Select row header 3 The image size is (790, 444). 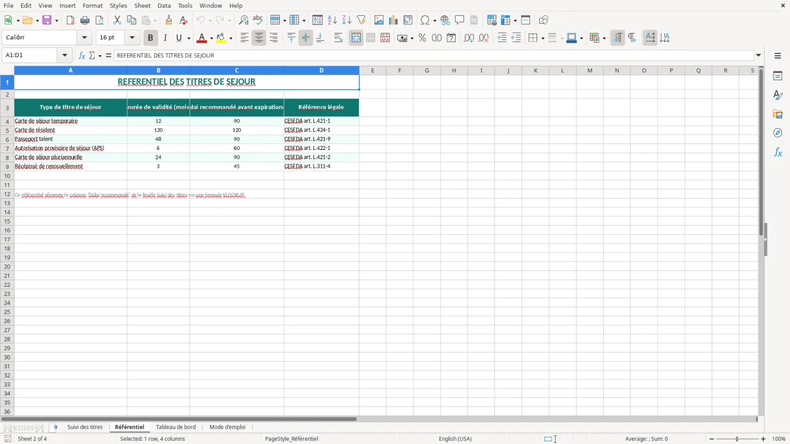7,108
